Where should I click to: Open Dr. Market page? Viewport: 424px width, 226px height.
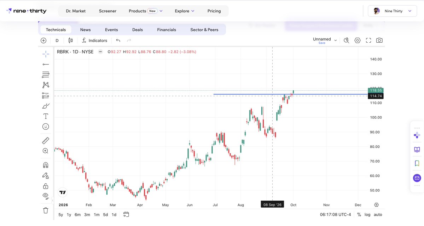76,11
